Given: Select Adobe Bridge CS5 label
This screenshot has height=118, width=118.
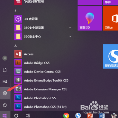Looking at the screenshot, I should 37,63.
